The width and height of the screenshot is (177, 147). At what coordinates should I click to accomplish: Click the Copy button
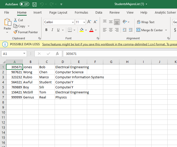pos(19,26)
